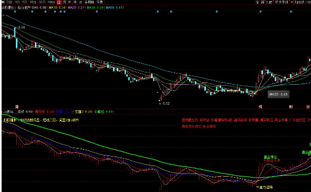
Task: Click the 主力进场 signal label
Action: (264, 187)
